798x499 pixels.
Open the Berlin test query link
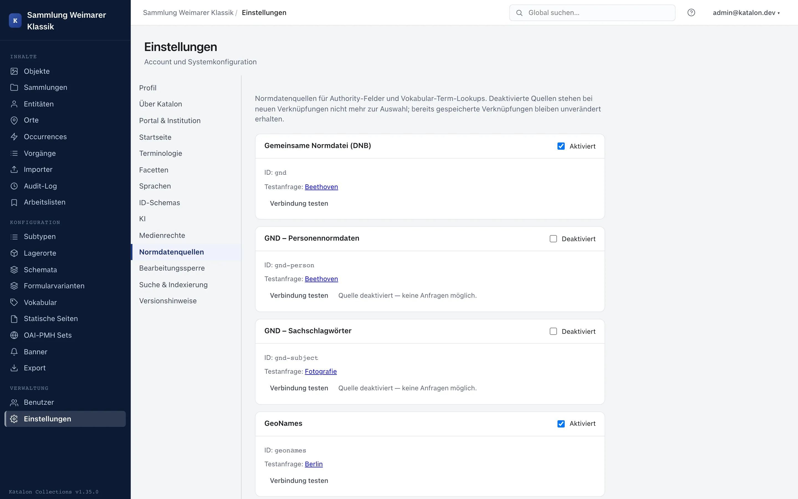[314, 464]
